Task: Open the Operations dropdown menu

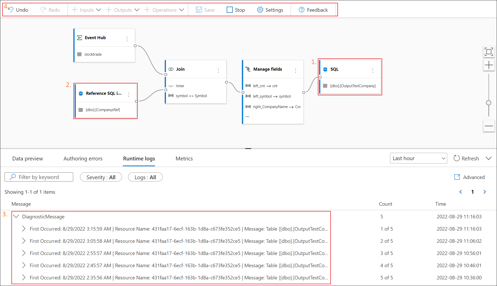Action: tap(164, 10)
